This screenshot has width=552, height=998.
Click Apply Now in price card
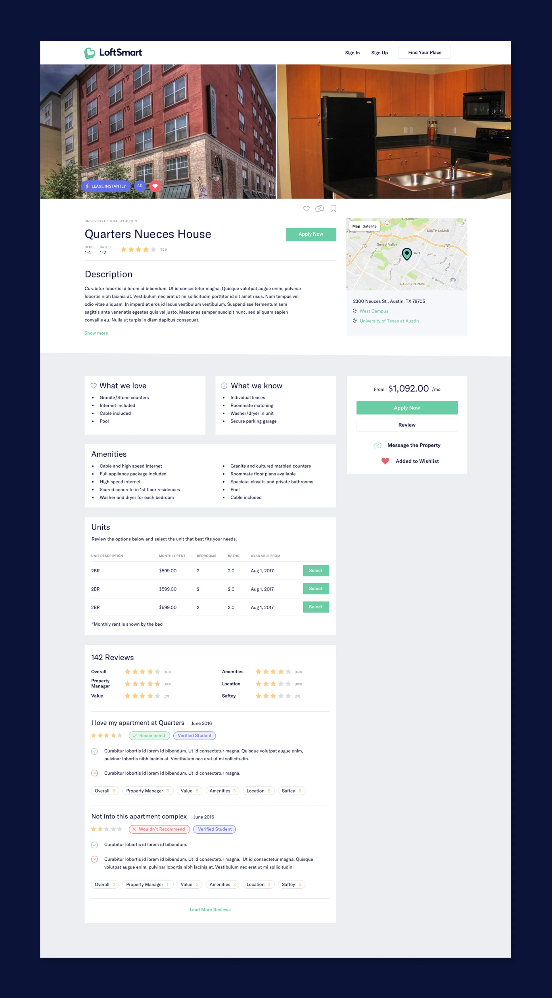(x=407, y=407)
